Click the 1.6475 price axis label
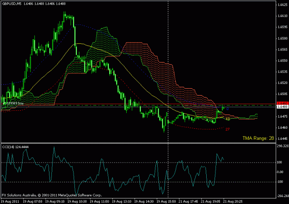289x204 pixels. tap(283, 116)
